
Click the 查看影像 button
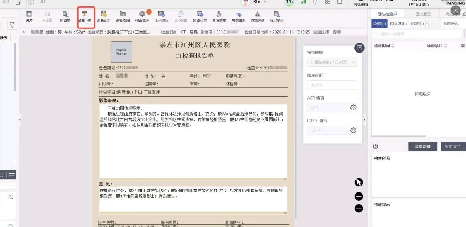click(422, 146)
